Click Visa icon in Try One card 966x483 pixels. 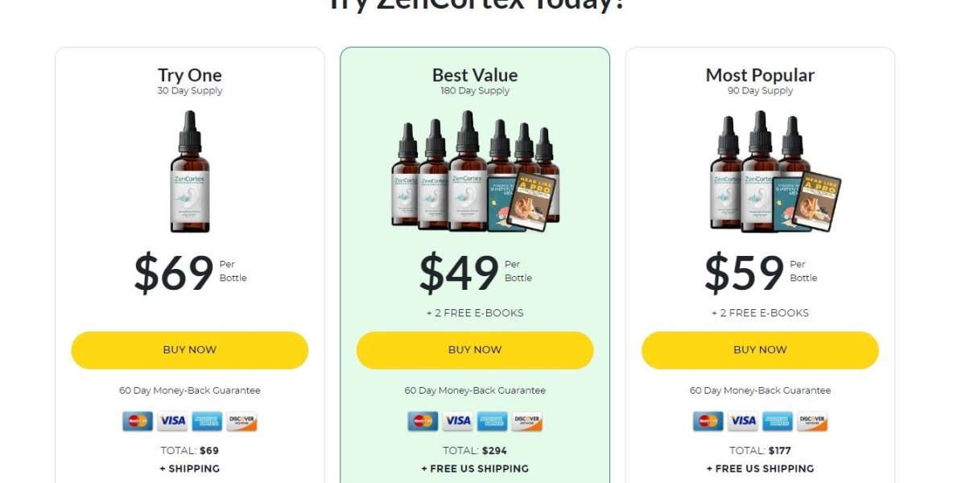tap(171, 421)
